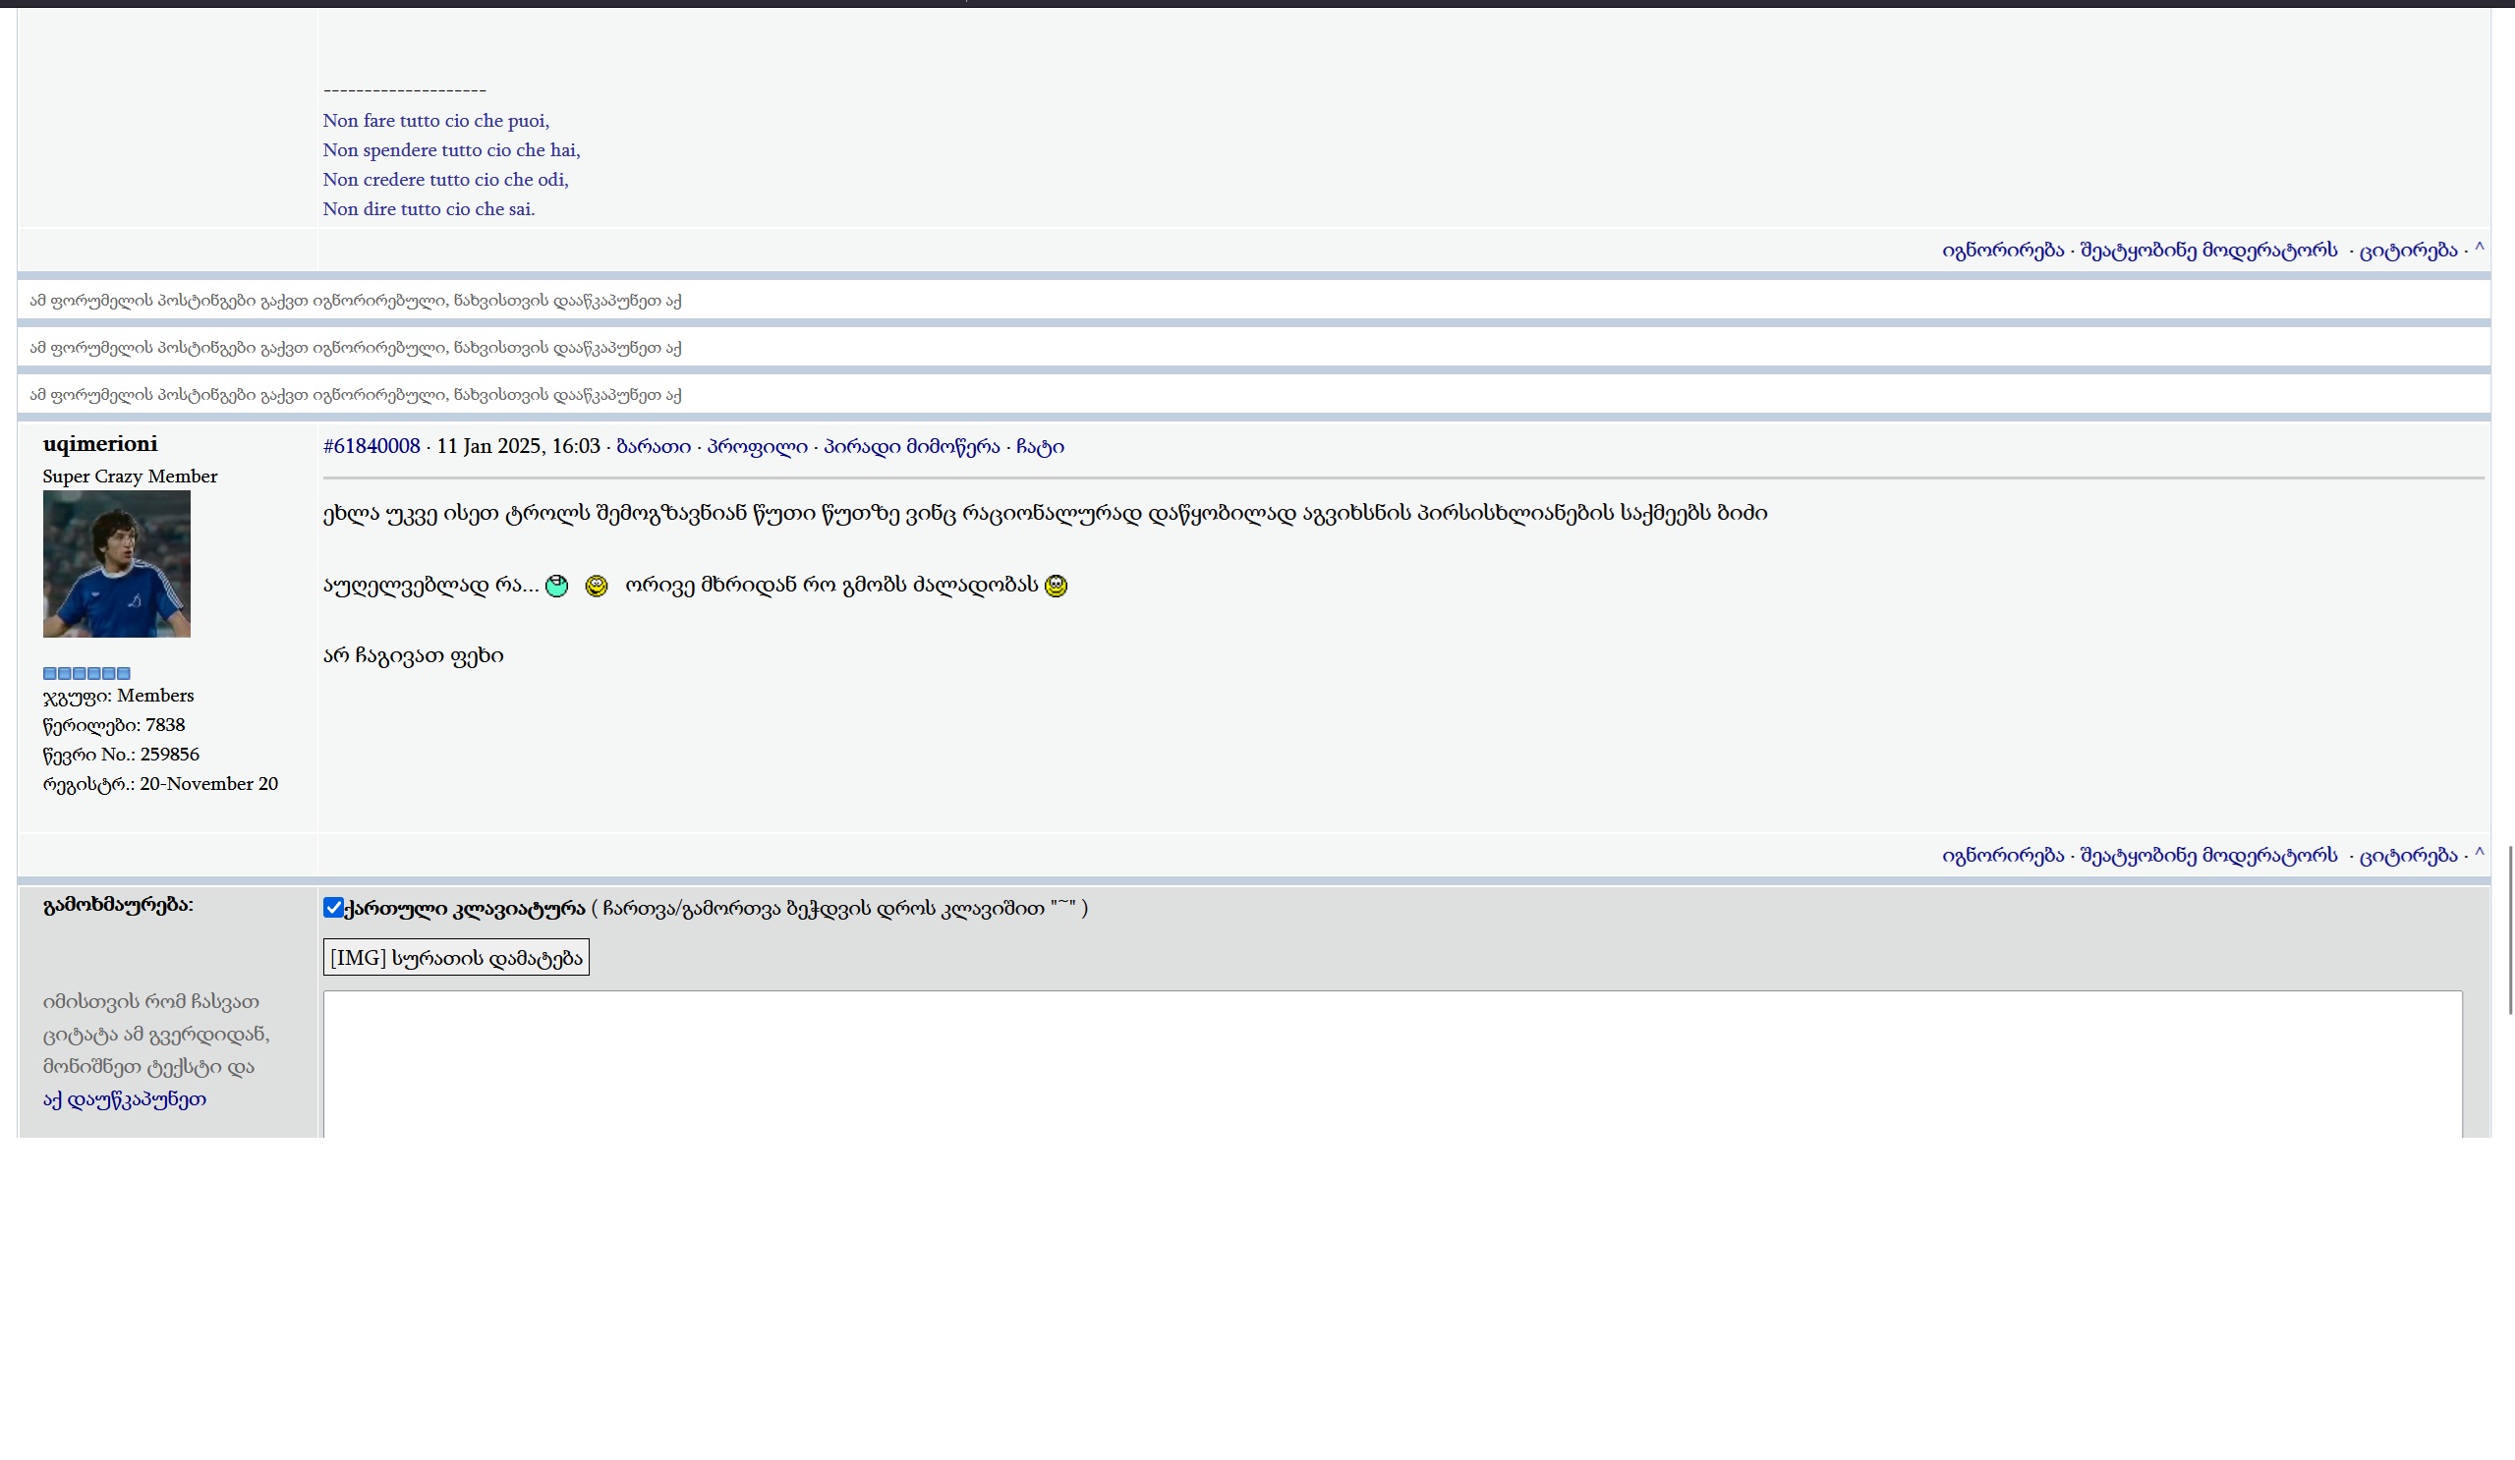2515x1460 pixels.
Task: Open the პირადი მიმოწერა link in the post header
Action: point(911,446)
